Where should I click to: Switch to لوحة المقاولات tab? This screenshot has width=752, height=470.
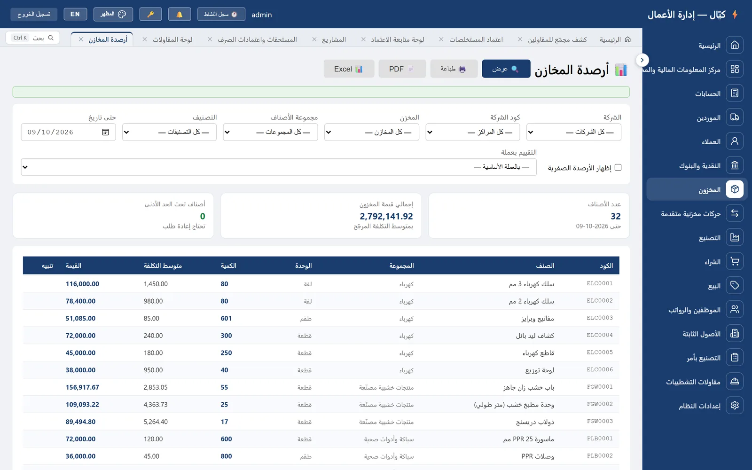pos(172,39)
